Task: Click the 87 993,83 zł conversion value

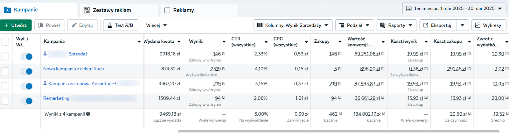Action: pyautogui.click(x=367, y=84)
